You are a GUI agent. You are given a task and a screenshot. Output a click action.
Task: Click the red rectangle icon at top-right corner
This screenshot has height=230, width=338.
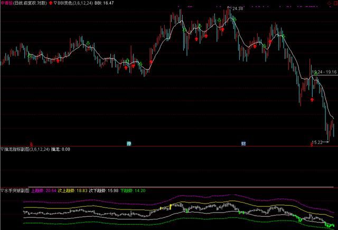pos(335,3)
